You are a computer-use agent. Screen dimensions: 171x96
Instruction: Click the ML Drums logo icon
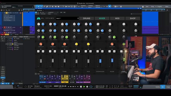pyautogui.click(x=38, y=18)
